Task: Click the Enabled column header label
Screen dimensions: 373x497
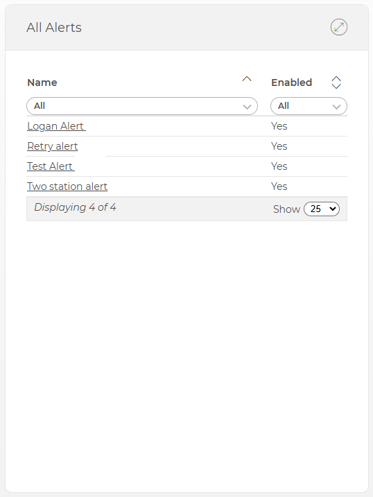Action: tap(292, 82)
